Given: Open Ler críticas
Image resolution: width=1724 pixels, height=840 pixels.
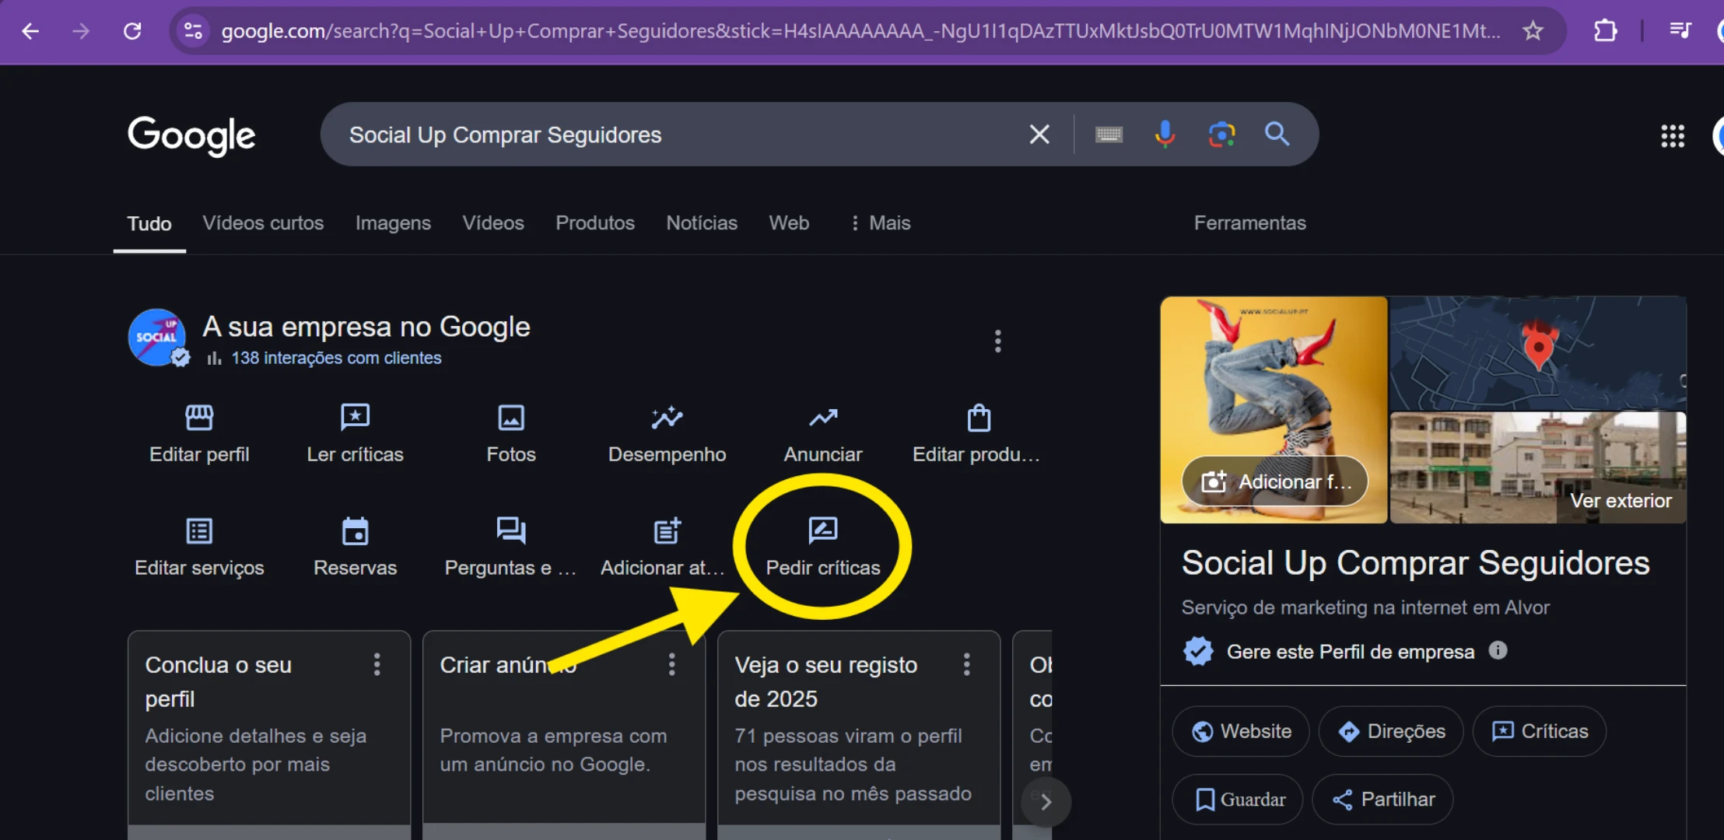Looking at the screenshot, I should 355,434.
